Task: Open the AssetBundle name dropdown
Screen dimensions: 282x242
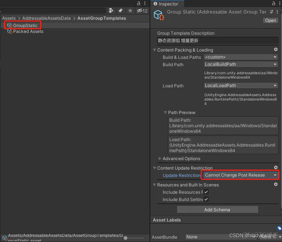Action: [221, 237]
